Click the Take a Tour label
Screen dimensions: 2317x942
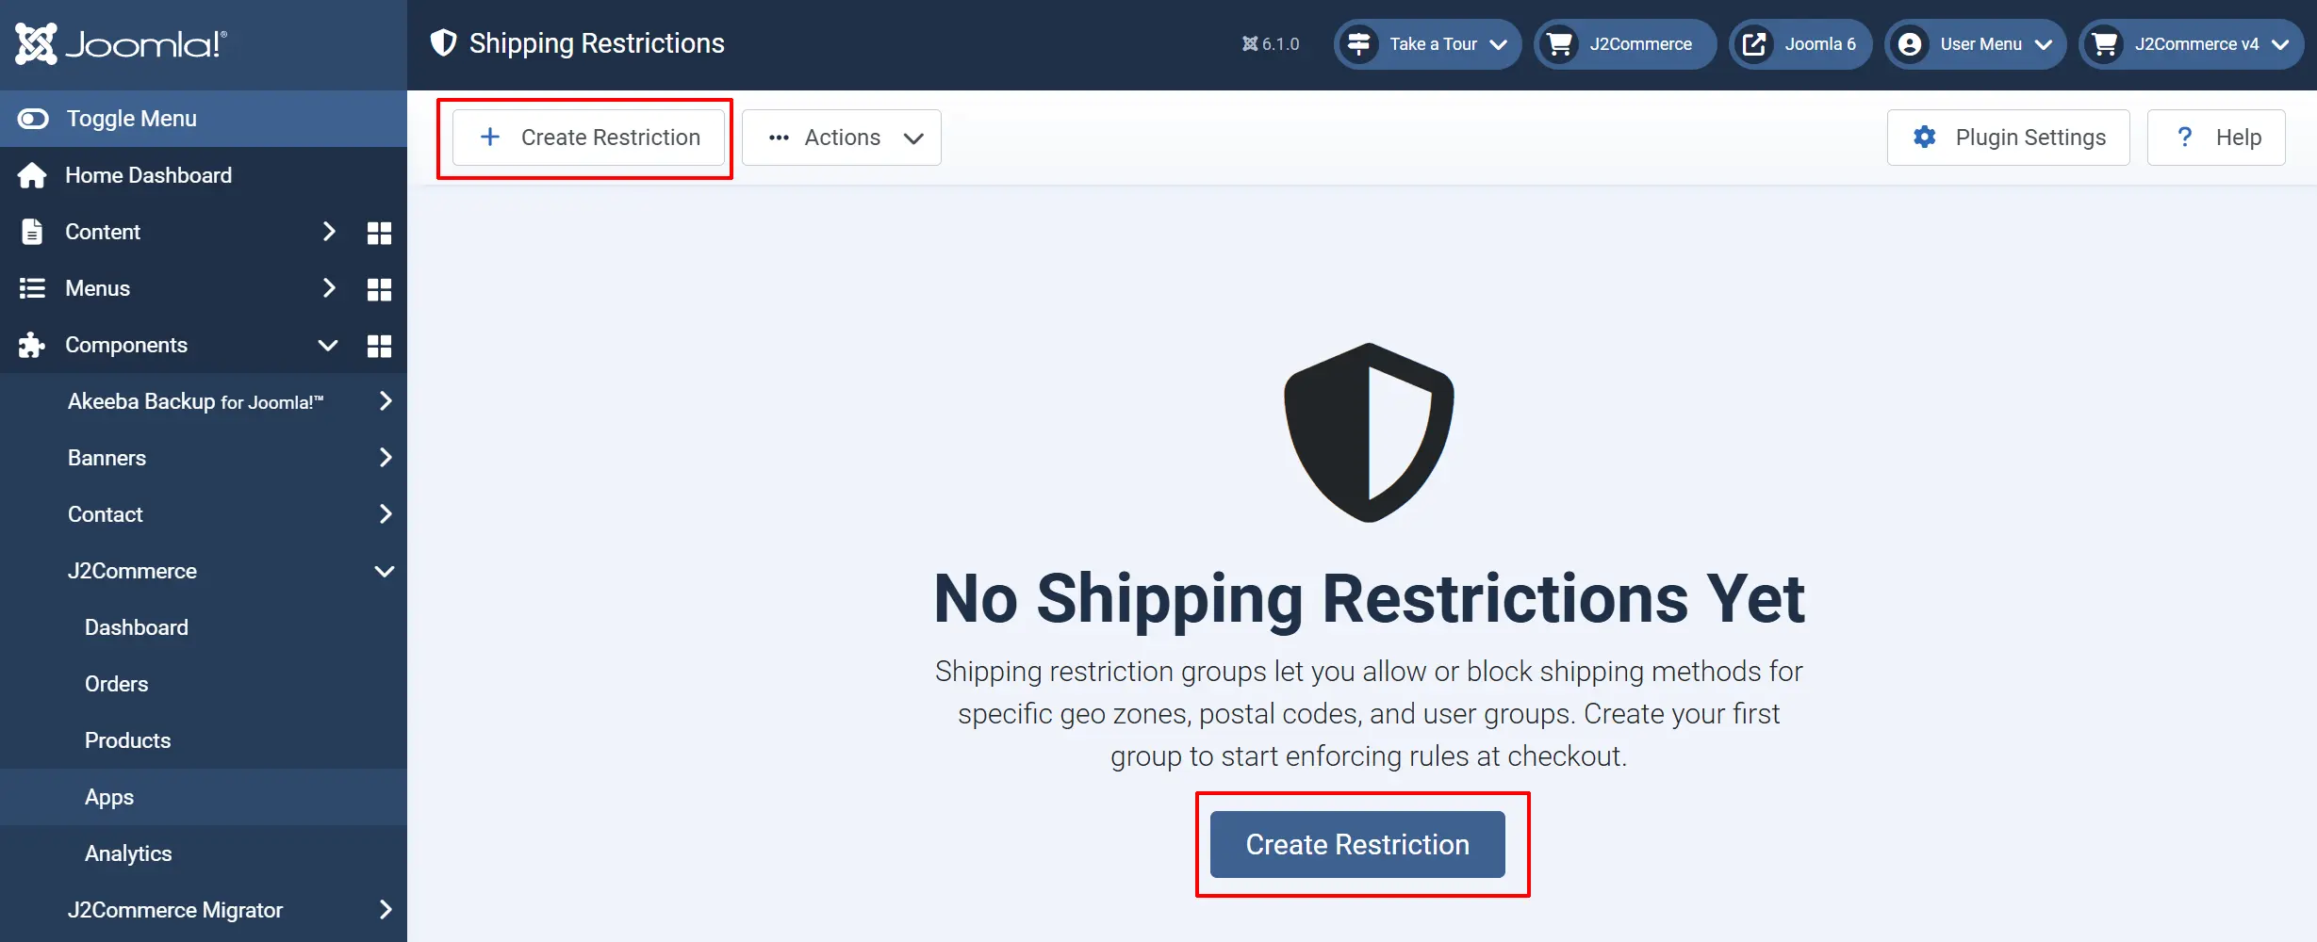[x=1433, y=44]
